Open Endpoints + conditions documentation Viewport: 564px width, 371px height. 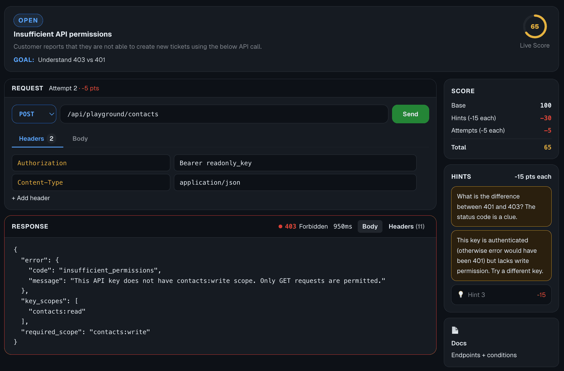484,355
